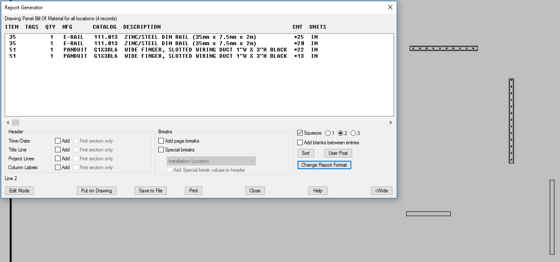Open User Post options

click(338, 153)
